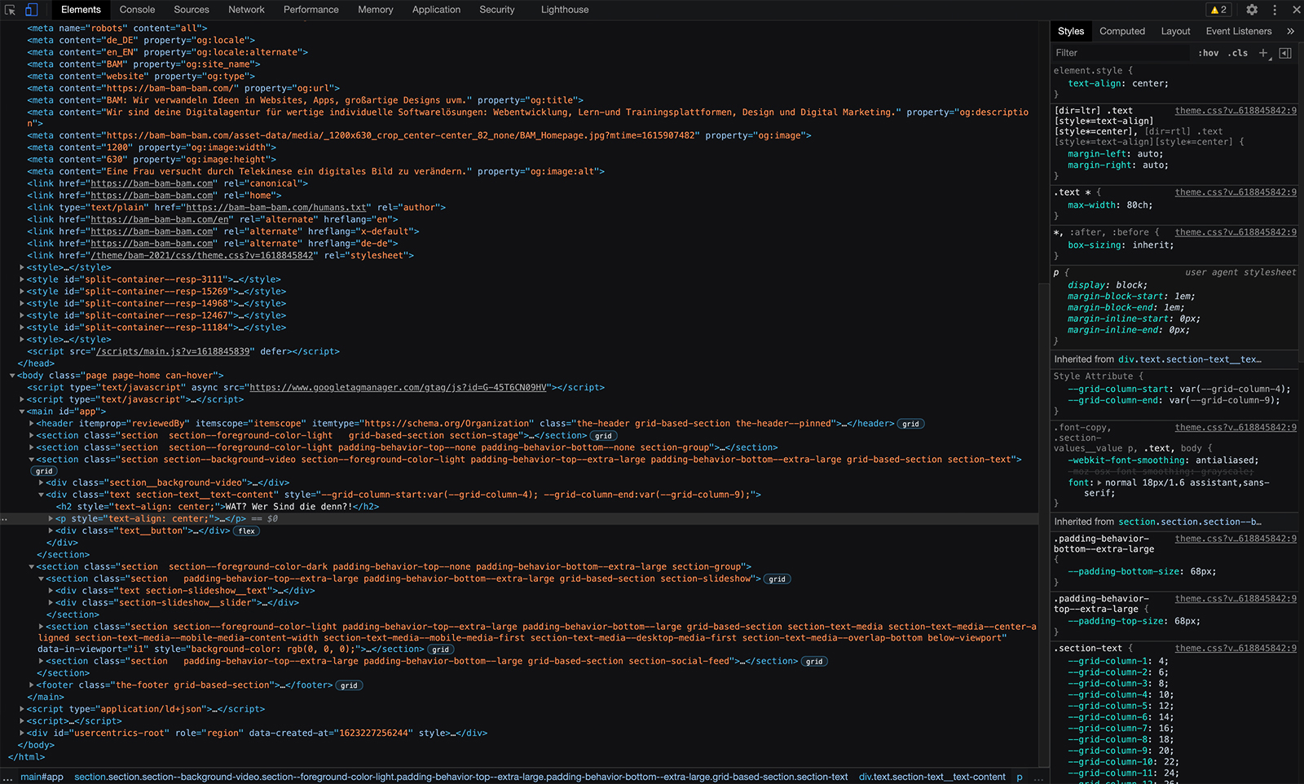Show more sidebar tabs chevron
1304x784 pixels.
(1290, 31)
